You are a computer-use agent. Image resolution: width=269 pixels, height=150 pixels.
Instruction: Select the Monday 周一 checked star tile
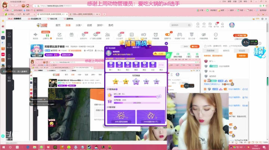(x=111, y=65)
